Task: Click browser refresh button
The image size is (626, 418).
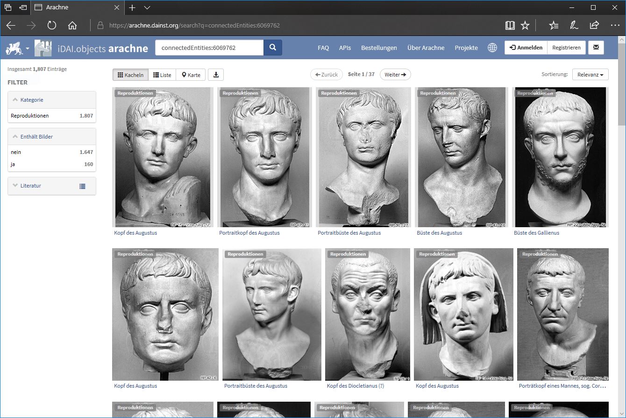Action: point(51,25)
